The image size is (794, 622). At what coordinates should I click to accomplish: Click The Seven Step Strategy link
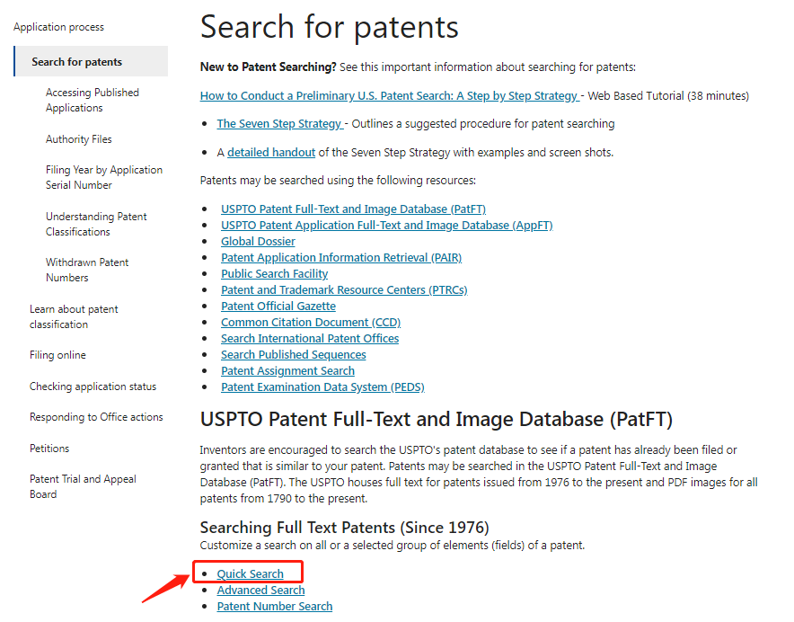click(279, 123)
